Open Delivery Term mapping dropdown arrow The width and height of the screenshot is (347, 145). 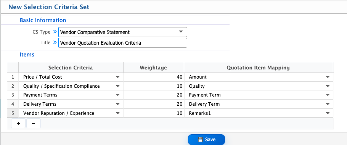(328, 104)
